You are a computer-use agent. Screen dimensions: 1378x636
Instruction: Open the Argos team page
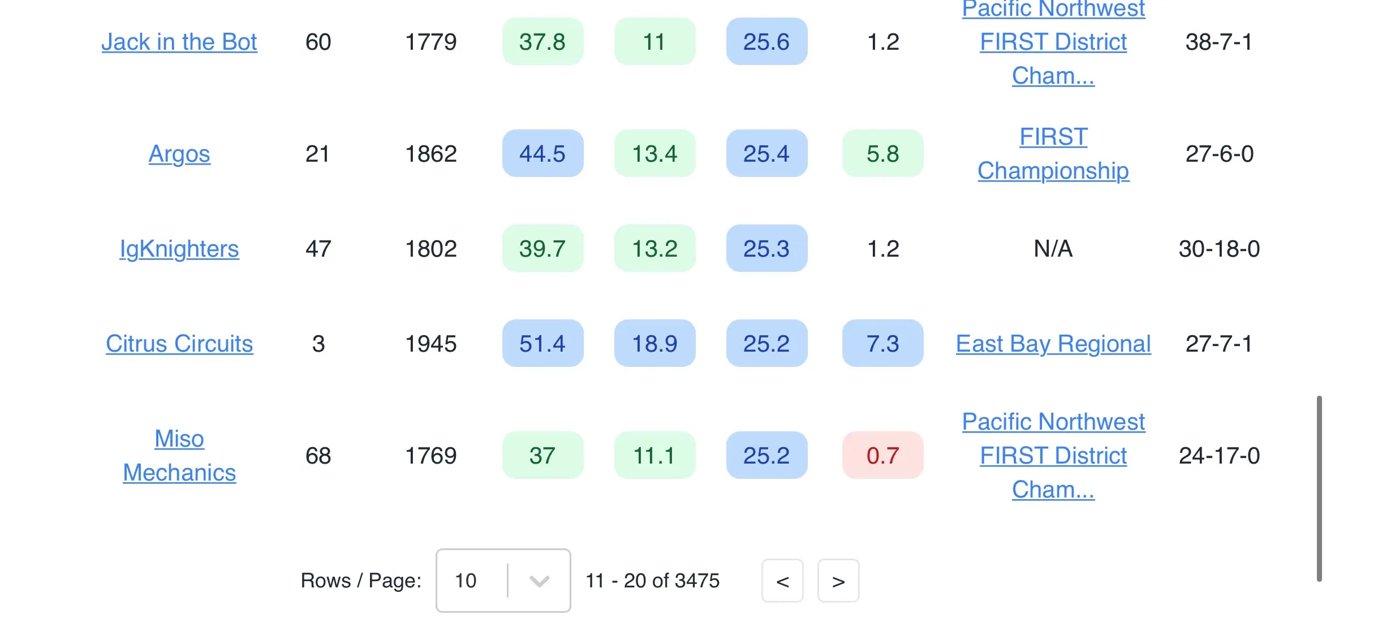pos(179,154)
